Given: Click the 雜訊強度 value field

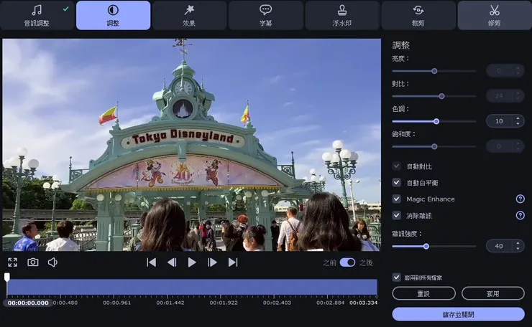Looking at the screenshot, I should 499,246.
